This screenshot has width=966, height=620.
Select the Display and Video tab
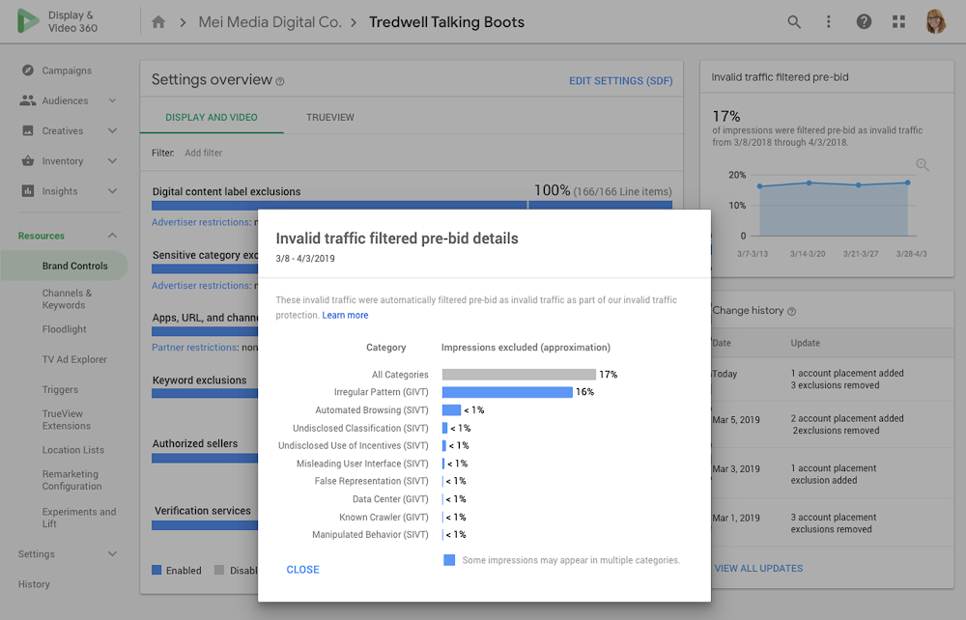click(212, 118)
